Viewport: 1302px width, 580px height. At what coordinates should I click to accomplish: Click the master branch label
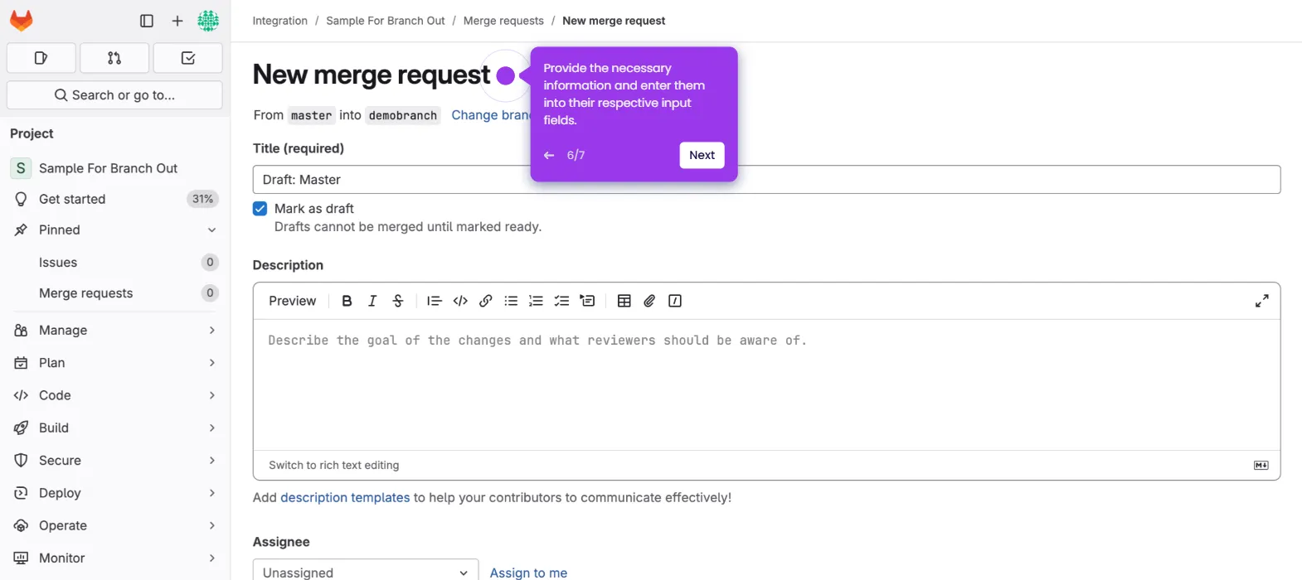click(311, 115)
